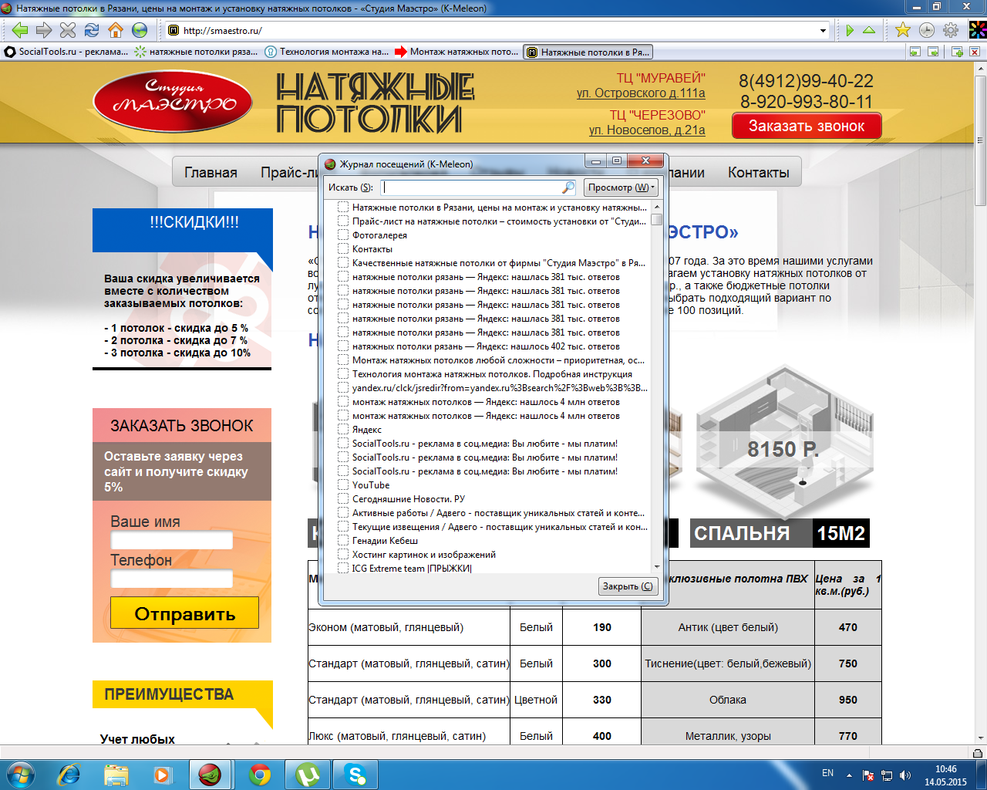The width and height of the screenshot is (987, 790).
Task: Click the history list scroll-down arrow
Action: point(657,567)
